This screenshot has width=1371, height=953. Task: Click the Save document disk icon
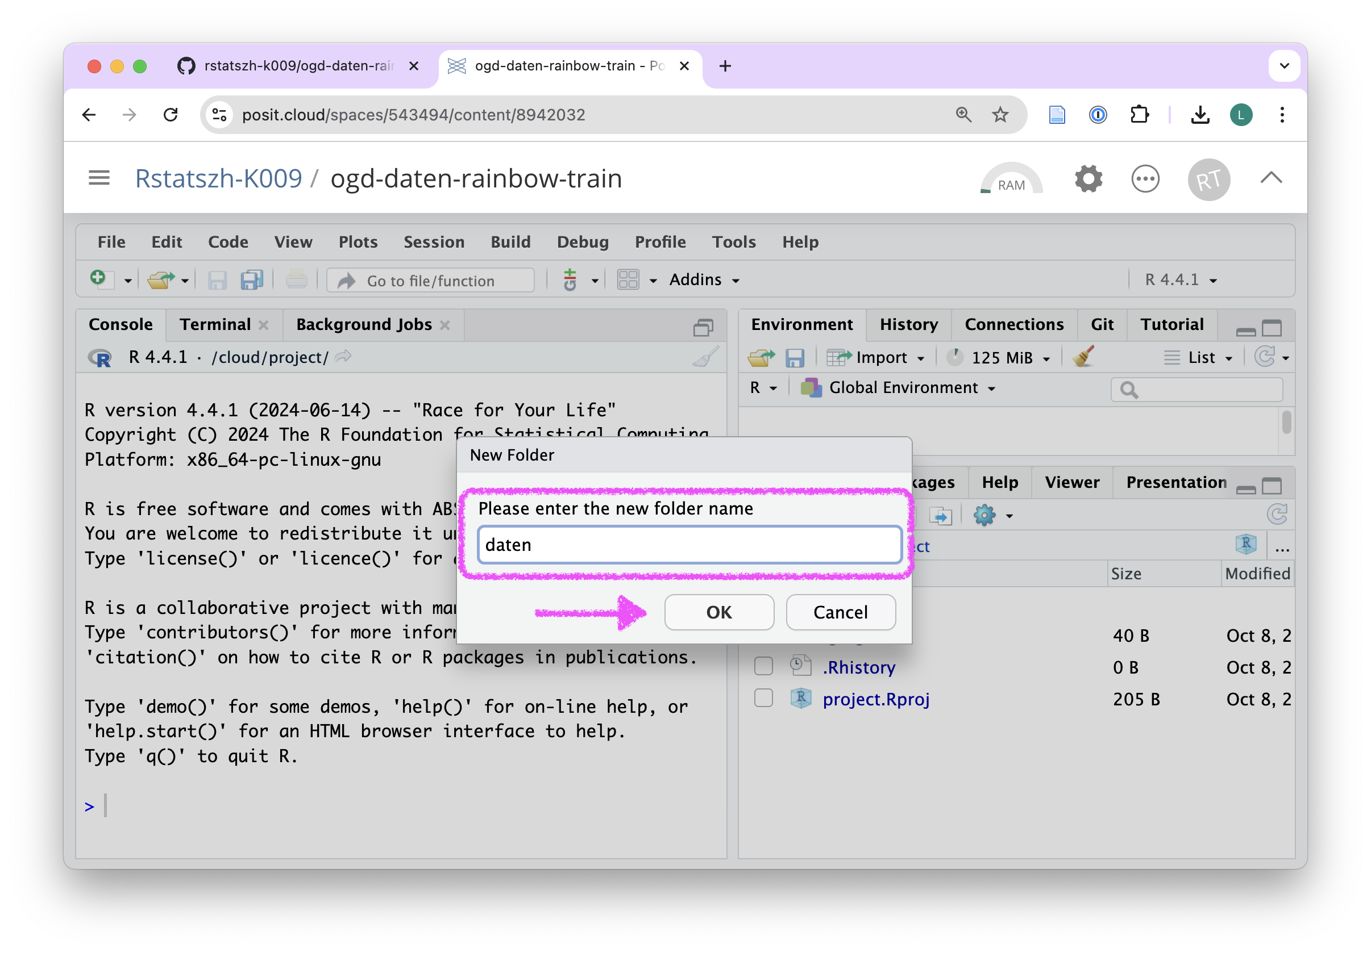(217, 279)
